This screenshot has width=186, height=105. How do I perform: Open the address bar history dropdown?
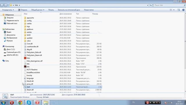point(148,5)
